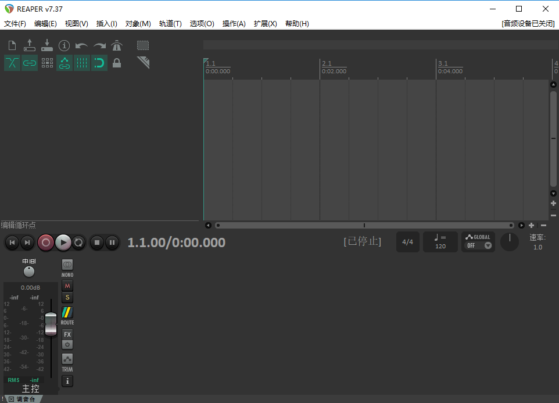Open the 4/4 time signature selector
Screen dimensions: 559x403
point(407,242)
